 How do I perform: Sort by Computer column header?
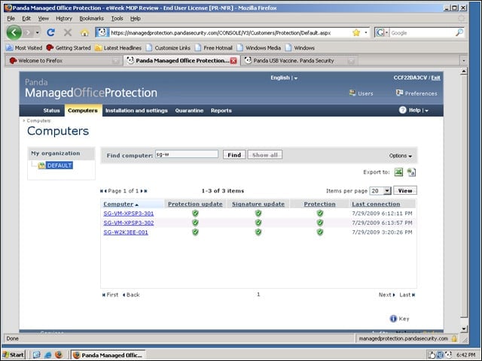pyautogui.click(x=118, y=204)
